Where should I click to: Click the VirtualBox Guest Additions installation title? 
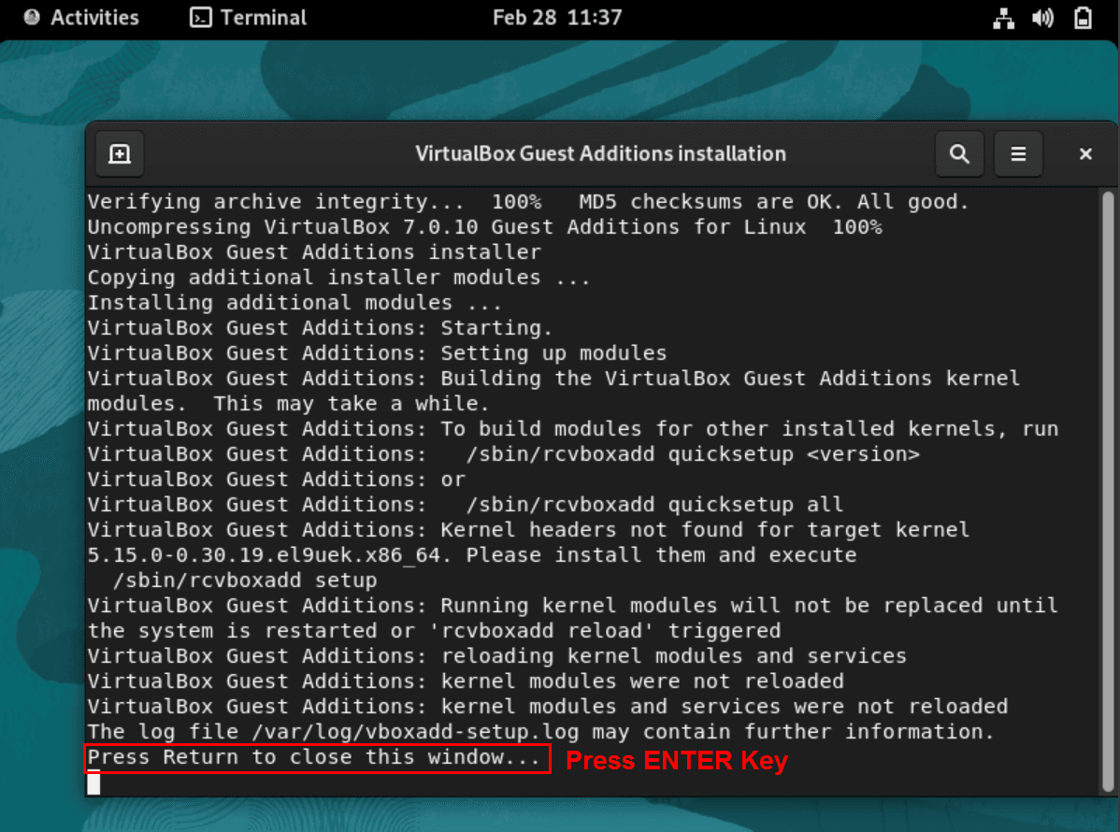pyautogui.click(x=601, y=153)
